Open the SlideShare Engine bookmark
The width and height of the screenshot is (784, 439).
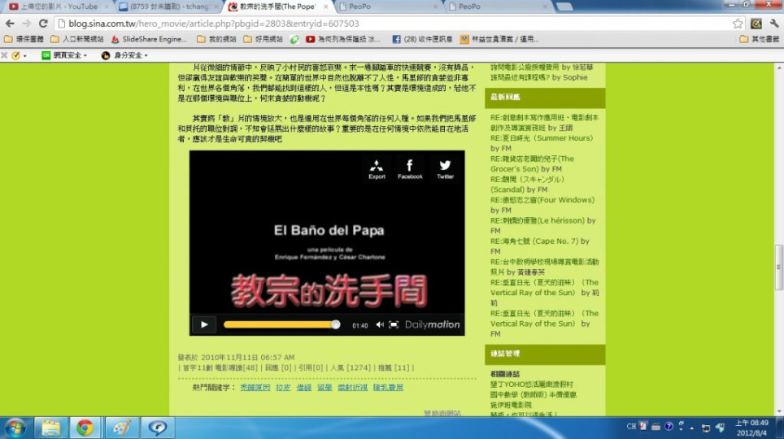(x=149, y=39)
